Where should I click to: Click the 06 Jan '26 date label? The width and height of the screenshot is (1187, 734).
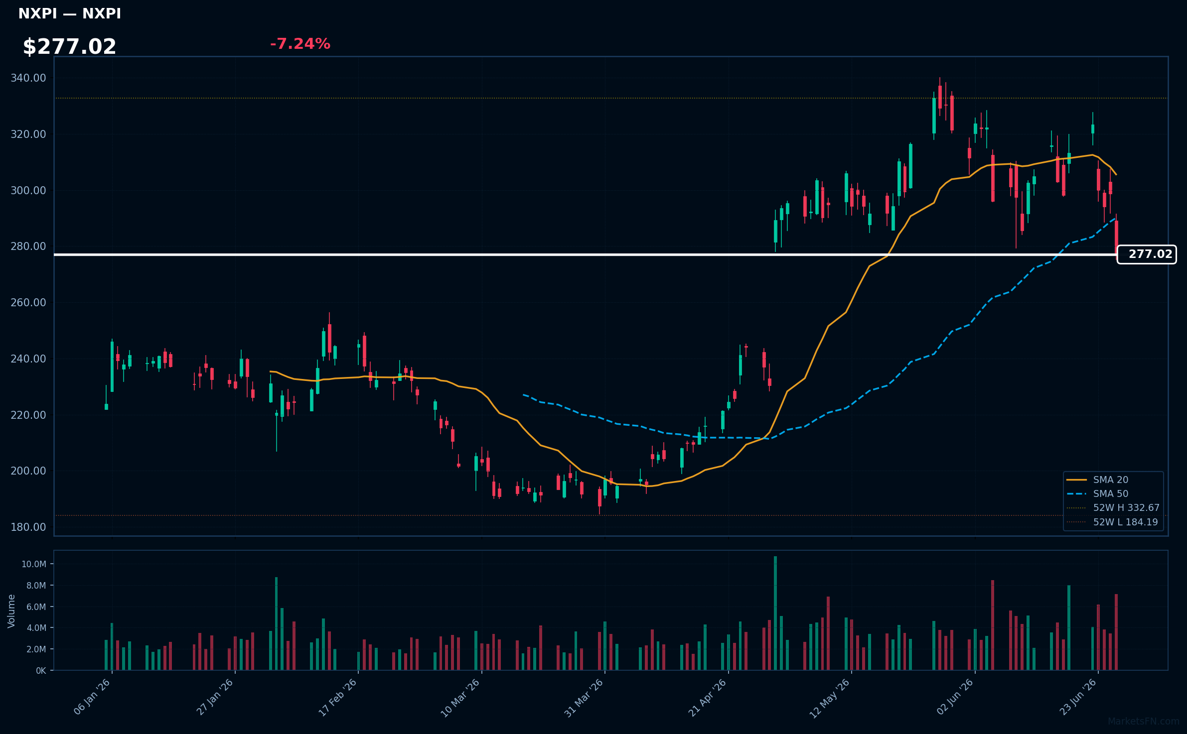[x=92, y=697]
